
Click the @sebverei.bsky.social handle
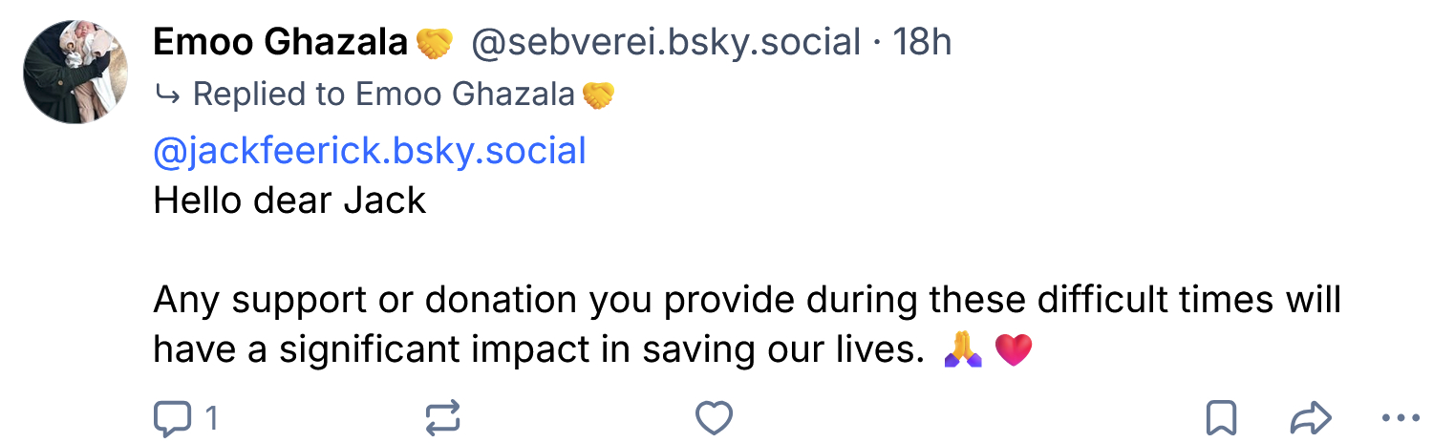click(666, 43)
